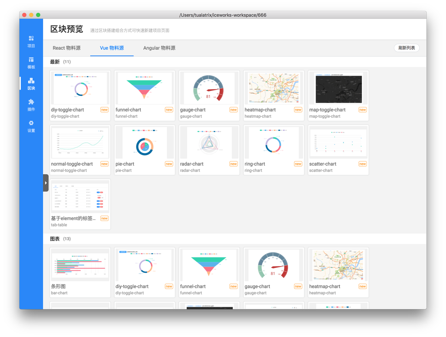Select heatmap-chart thumbnail in 图表 section
Viewport: 446px width, 337px height.
pos(338,265)
